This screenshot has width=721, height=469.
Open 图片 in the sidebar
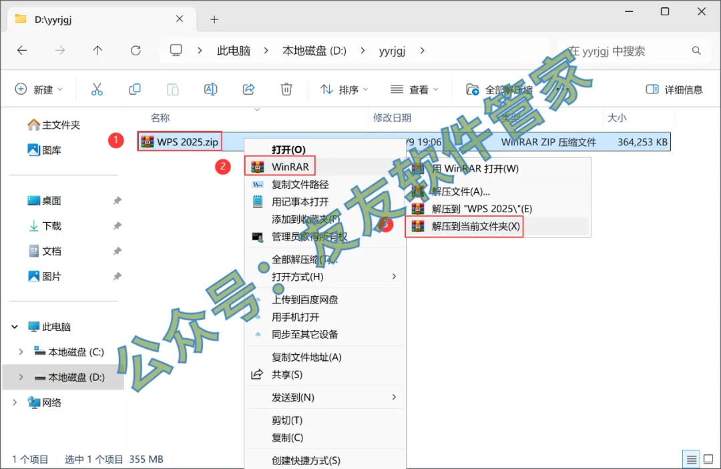pos(45,277)
